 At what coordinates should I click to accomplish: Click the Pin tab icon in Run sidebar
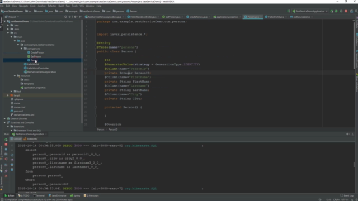(6, 171)
